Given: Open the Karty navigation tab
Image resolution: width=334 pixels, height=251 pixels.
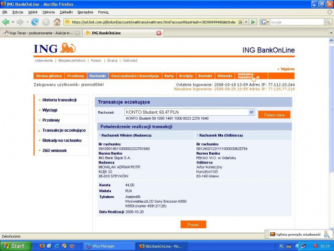Looking at the screenshot, I should 169,76.
